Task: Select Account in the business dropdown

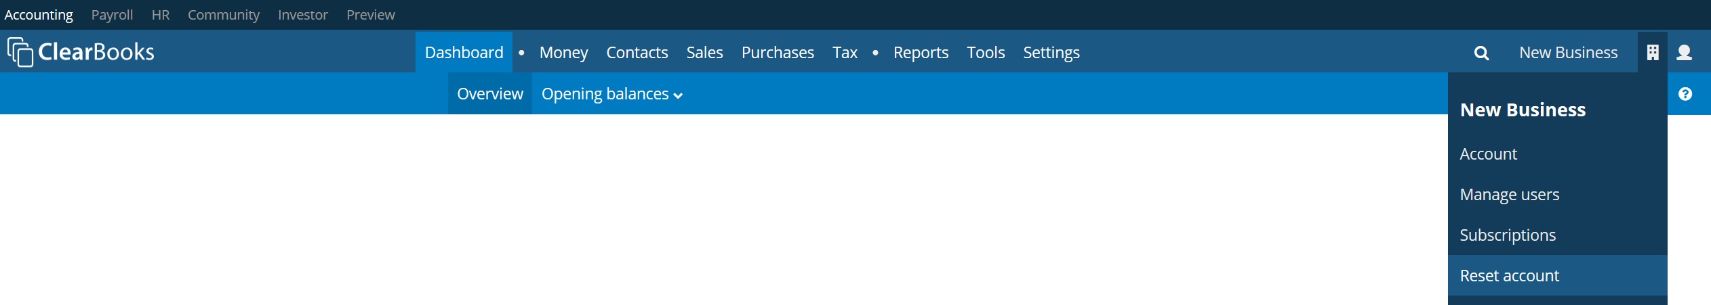Action: (1557, 154)
